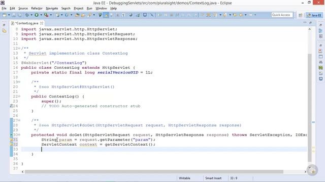The height and width of the screenshot is (182, 325).
Task: Restore the top right trim view stack
Action: point(320,25)
